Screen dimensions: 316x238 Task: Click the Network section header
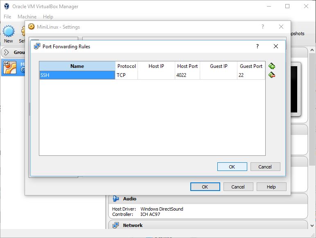pos(208,225)
